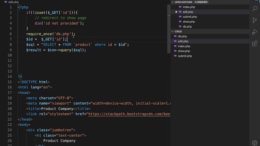
Task: Follow the stackpath bootstrapcdn href link
Action: (x=129, y=114)
